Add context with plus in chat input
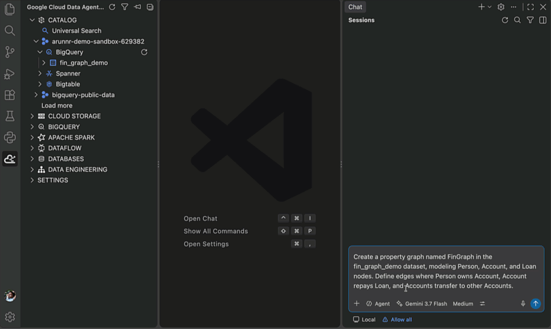The width and height of the screenshot is (551, 329). tap(357, 304)
